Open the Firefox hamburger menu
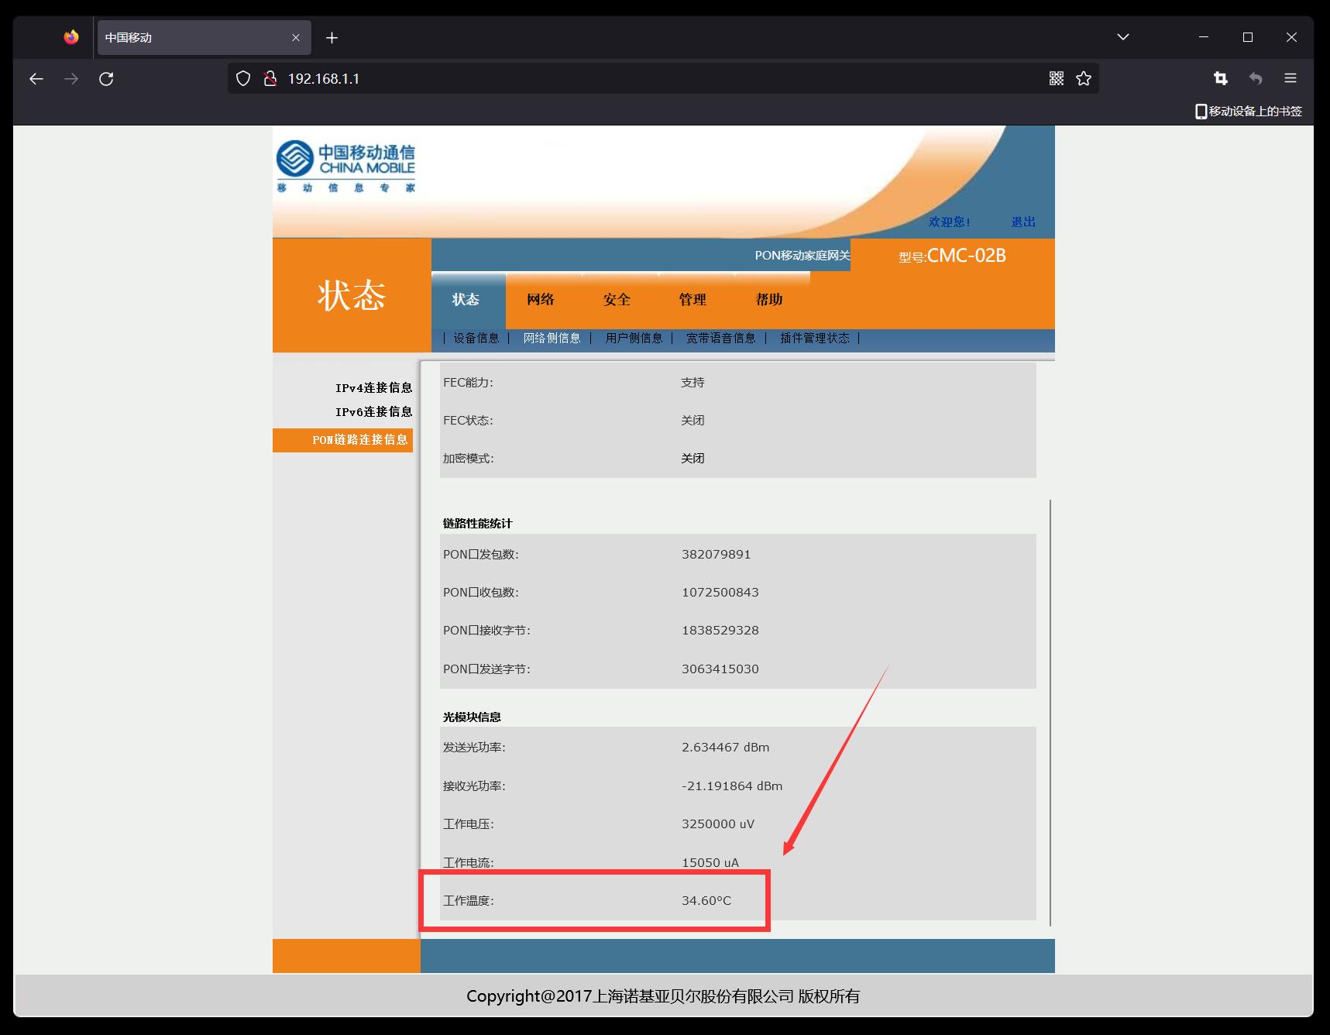 (1290, 78)
